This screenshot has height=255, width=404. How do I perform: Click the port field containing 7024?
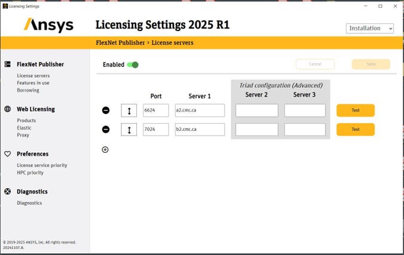pyautogui.click(x=156, y=130)
